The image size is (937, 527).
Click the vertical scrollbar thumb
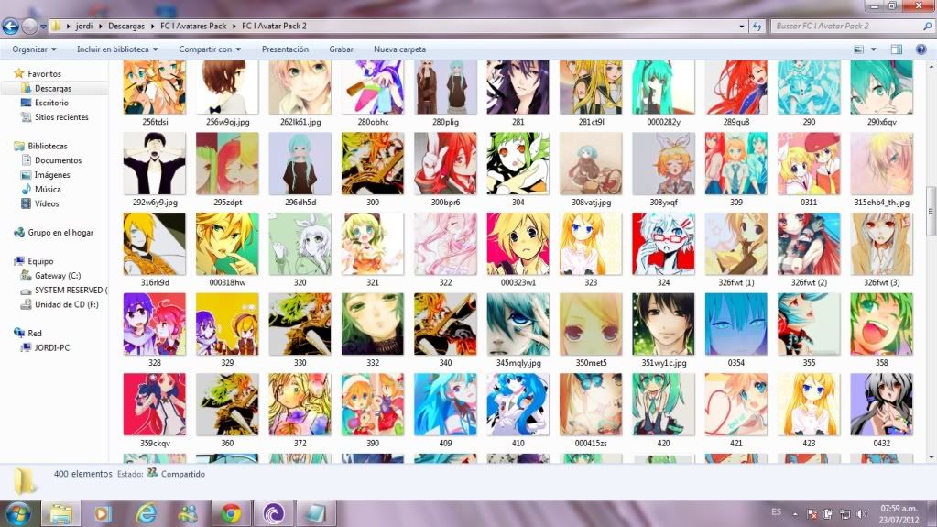tap(931, 211)
